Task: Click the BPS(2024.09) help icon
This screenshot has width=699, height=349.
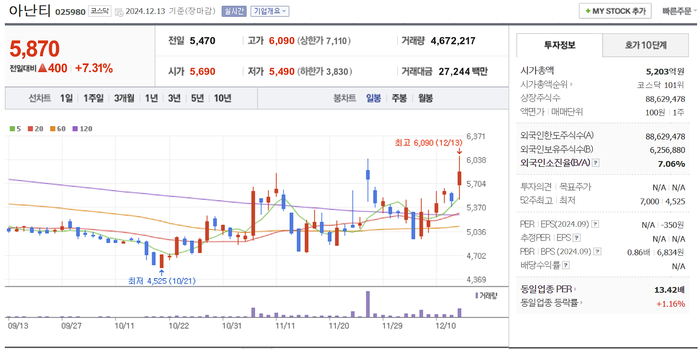Action: [x=597, y=251]
